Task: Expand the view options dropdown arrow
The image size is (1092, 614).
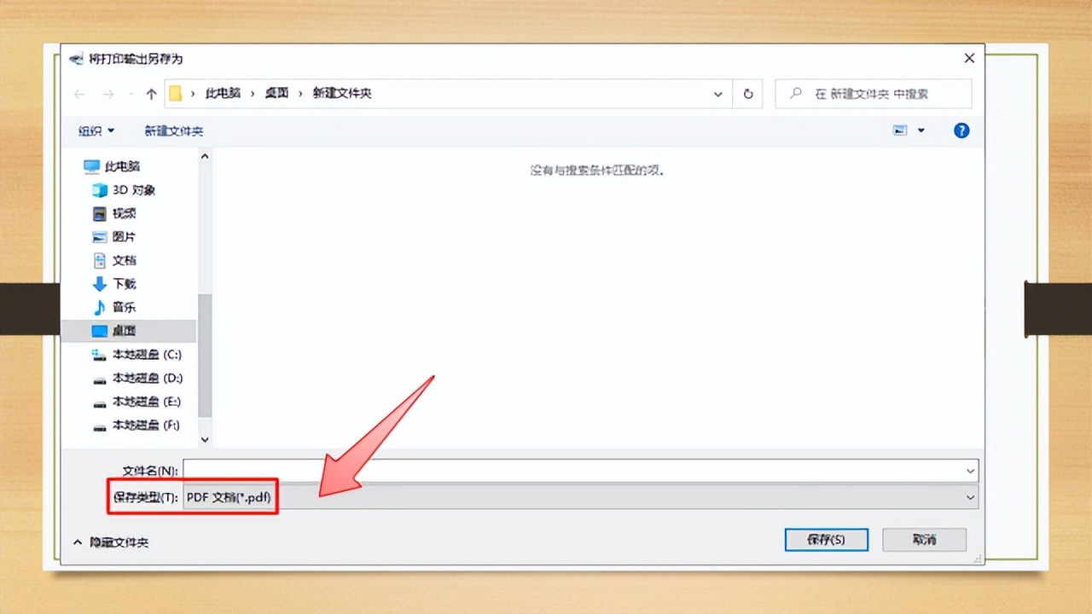Action: (x=921, y=130)
